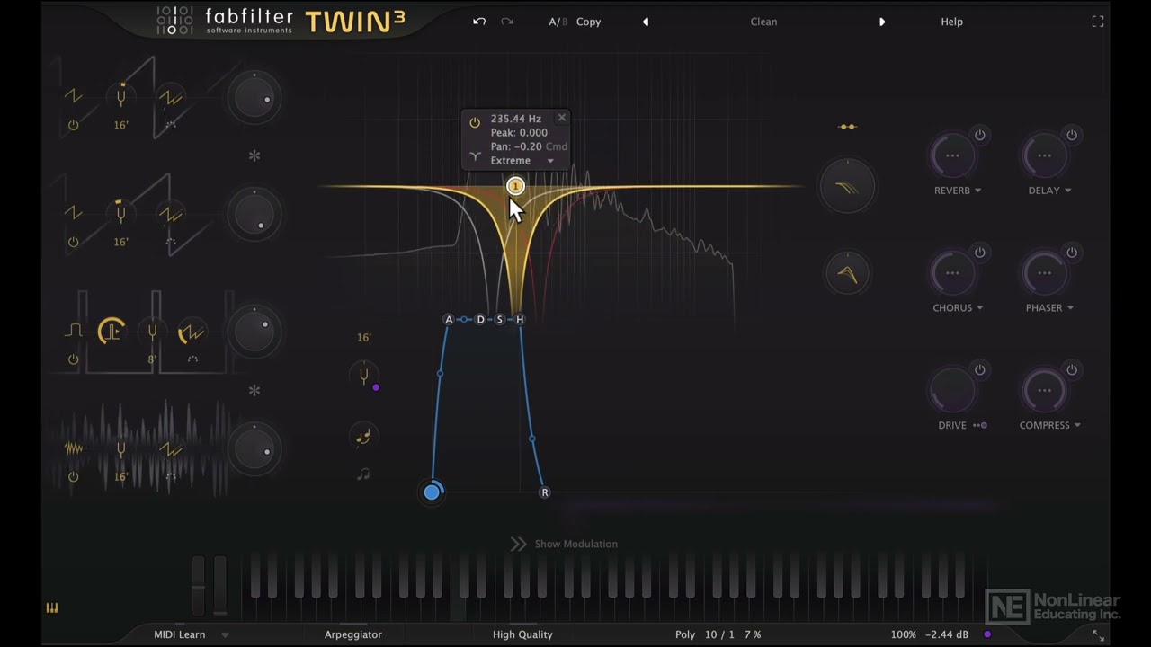The image size is (1151, 647).
Task: Click oscillator 2 tuning fork pitch icon
Action: 121,213
